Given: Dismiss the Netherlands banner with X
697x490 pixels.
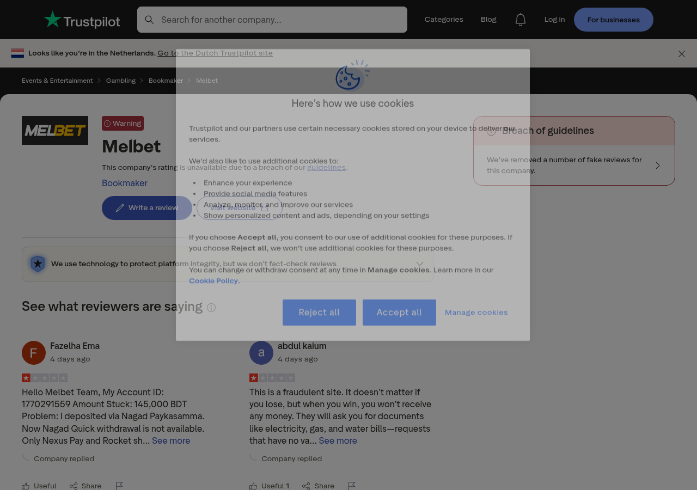Looking at the screenshot, I should point(682,53).
